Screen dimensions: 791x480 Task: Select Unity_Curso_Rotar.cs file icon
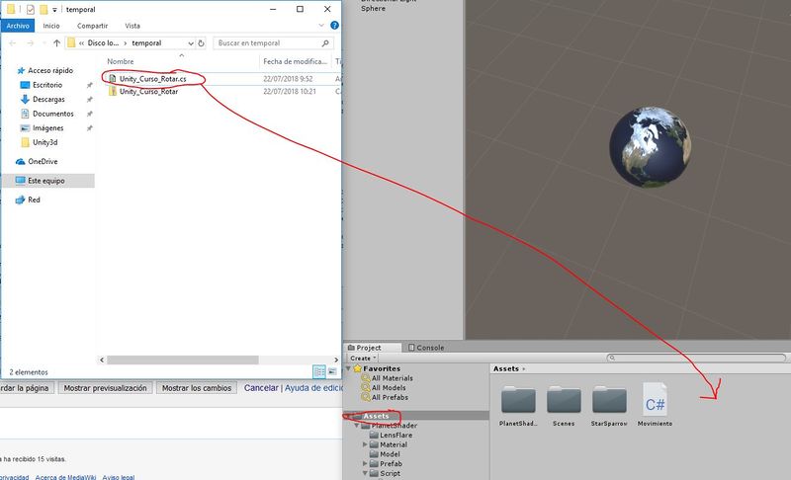coord(113,79)
